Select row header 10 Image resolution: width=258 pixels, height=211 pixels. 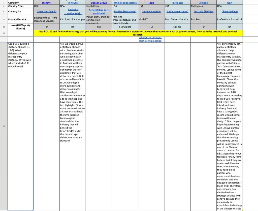pyautogui.click(x=4, y=19)
